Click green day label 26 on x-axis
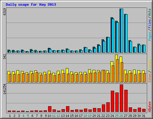The width and height of the screenshot is (153, 119). [x=121, y=116]
